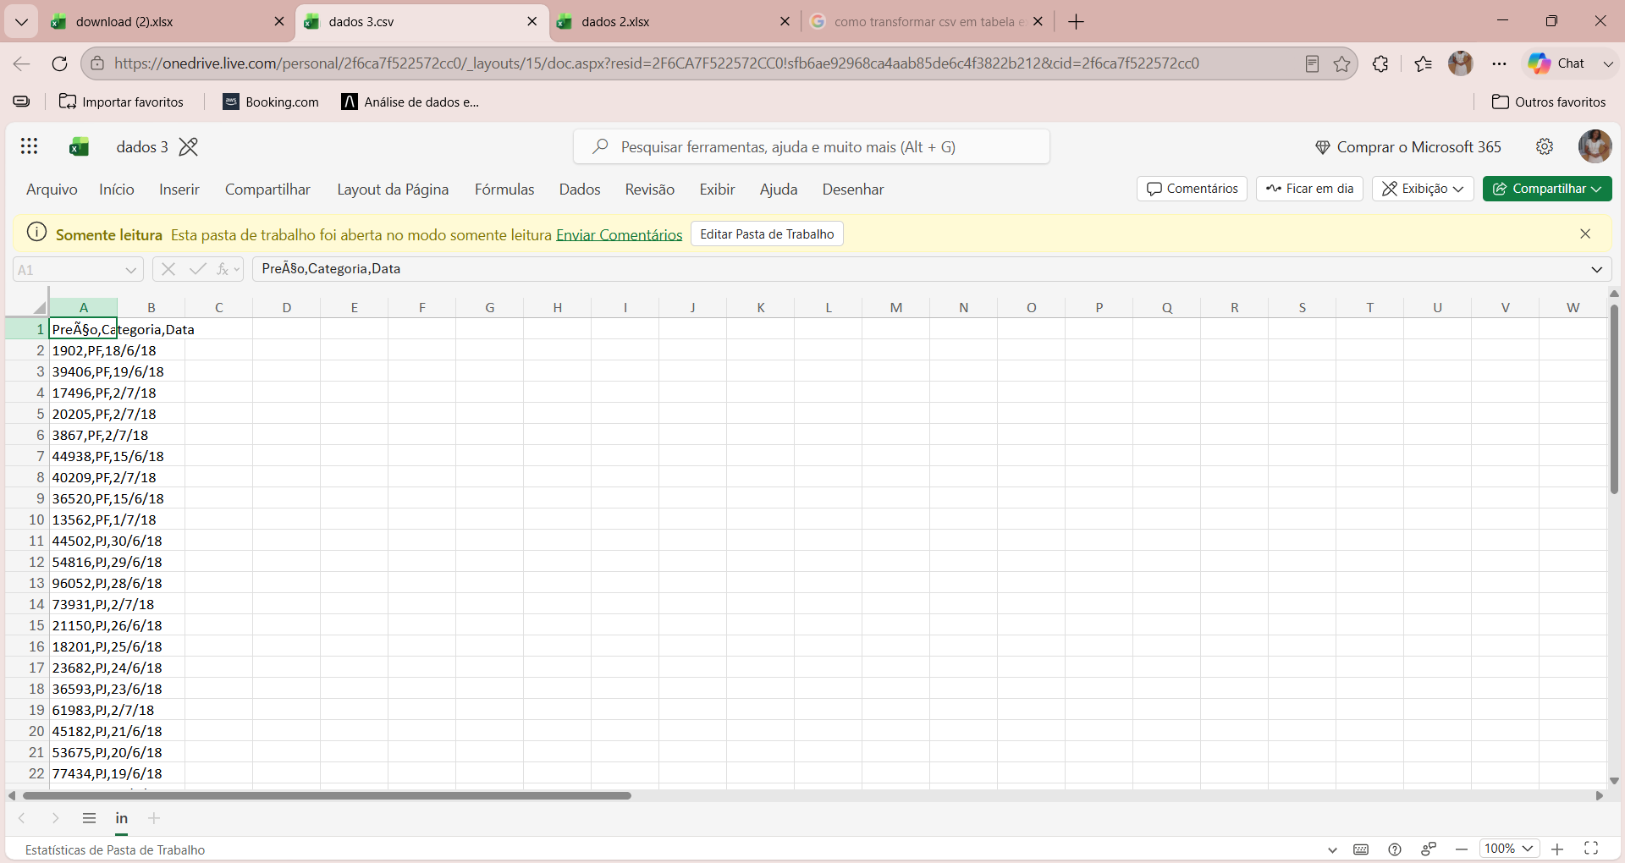1625x863 pixels.
Task: Open Outros favoritos folder
Action: point(1549,102)
